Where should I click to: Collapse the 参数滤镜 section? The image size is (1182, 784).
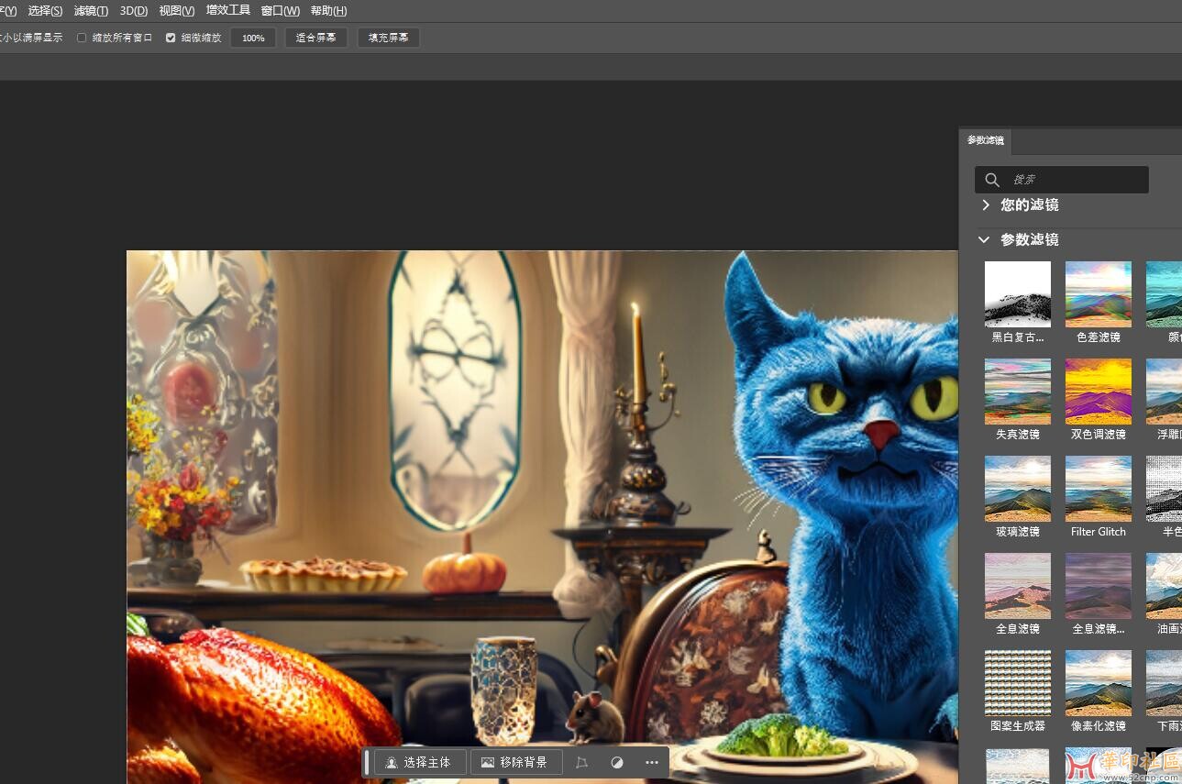(984, 239)
